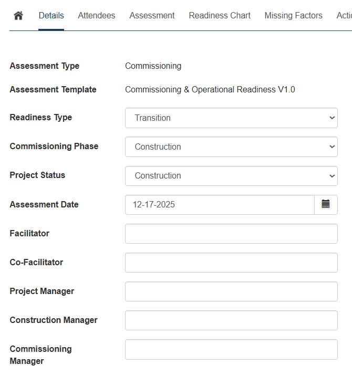Viewport: 352px width, 376px height.
Task: Open the Assessment Date calendar picker
Action: [x=326, y=204]
